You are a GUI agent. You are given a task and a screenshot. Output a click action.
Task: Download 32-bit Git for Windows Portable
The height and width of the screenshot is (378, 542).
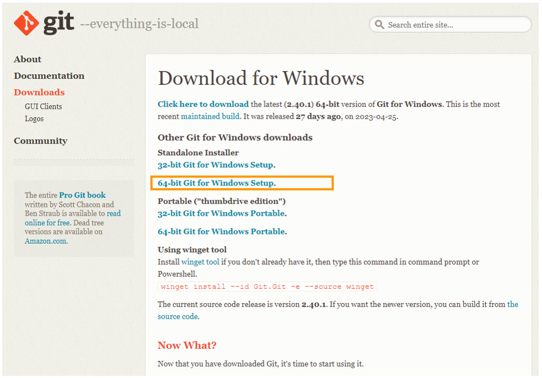[x=221, y=213]
